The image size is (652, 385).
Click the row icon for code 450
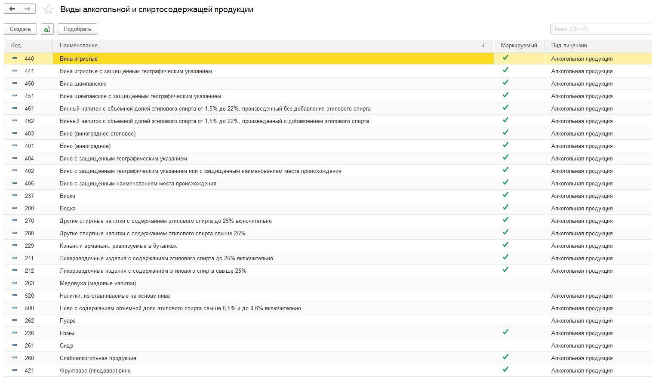[x=15, y=83]
